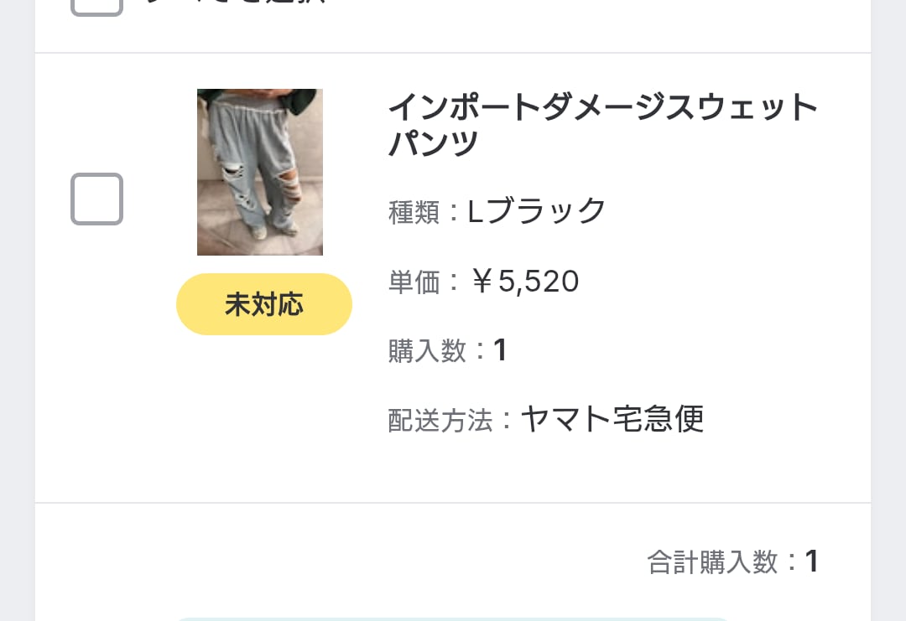Click the 配送方法 label

pos(440,420)
